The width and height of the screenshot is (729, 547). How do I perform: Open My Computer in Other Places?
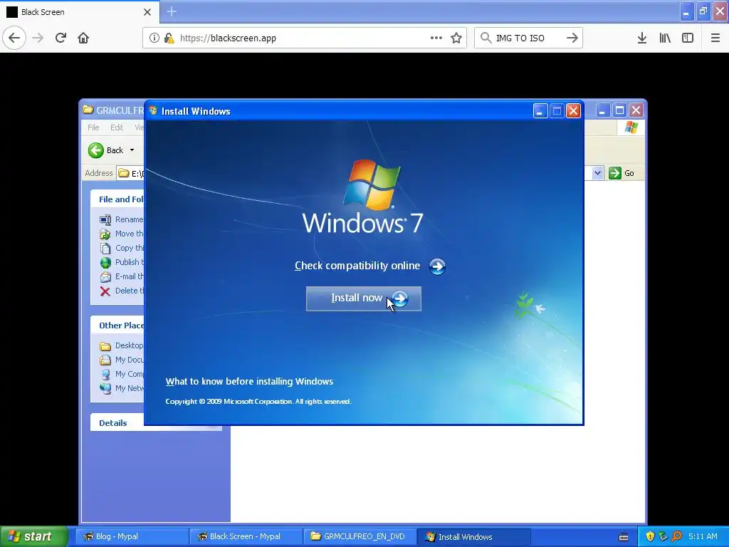tap(122, 374)
